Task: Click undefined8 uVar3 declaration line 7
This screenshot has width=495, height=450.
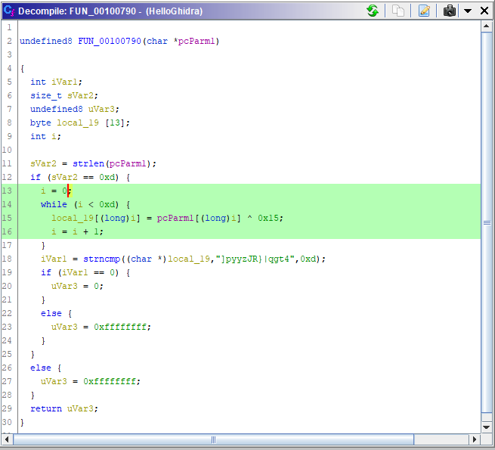Action: tap(75, 109)
